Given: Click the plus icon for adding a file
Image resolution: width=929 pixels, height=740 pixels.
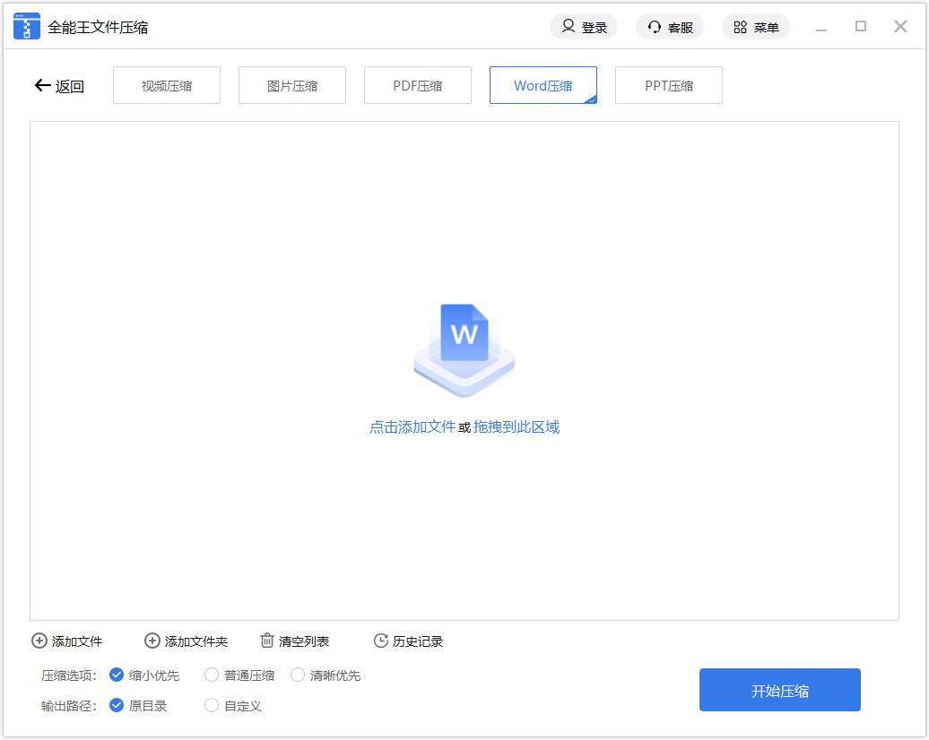Looking at the screenshot, I should point(39,641).
